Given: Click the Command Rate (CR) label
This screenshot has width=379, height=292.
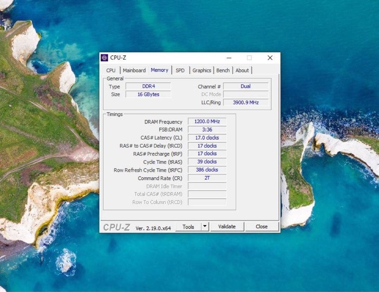Looking at the screenshot, I should [160, 178].
